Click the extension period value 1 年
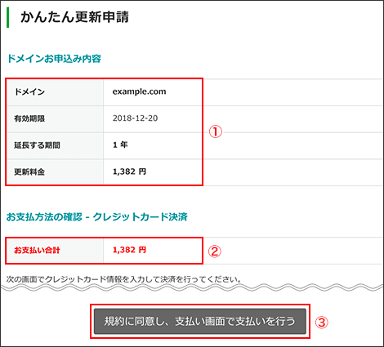Screen dimensions: 384x347 point(120,145)
